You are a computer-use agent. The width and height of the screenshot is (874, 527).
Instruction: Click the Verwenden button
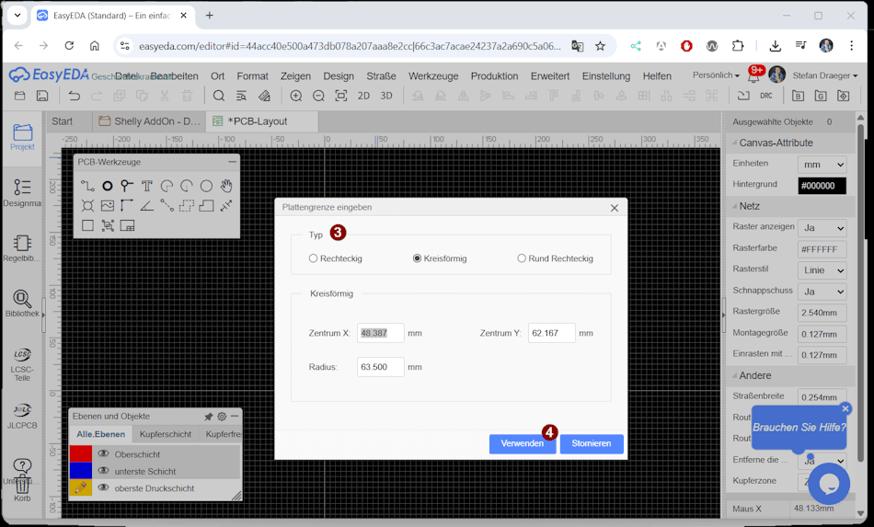tap(522, 443)
